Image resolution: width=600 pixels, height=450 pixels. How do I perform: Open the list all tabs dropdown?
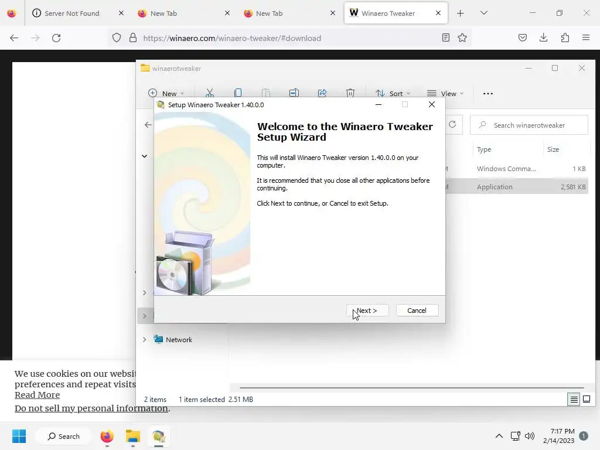[x=483, y=13]
